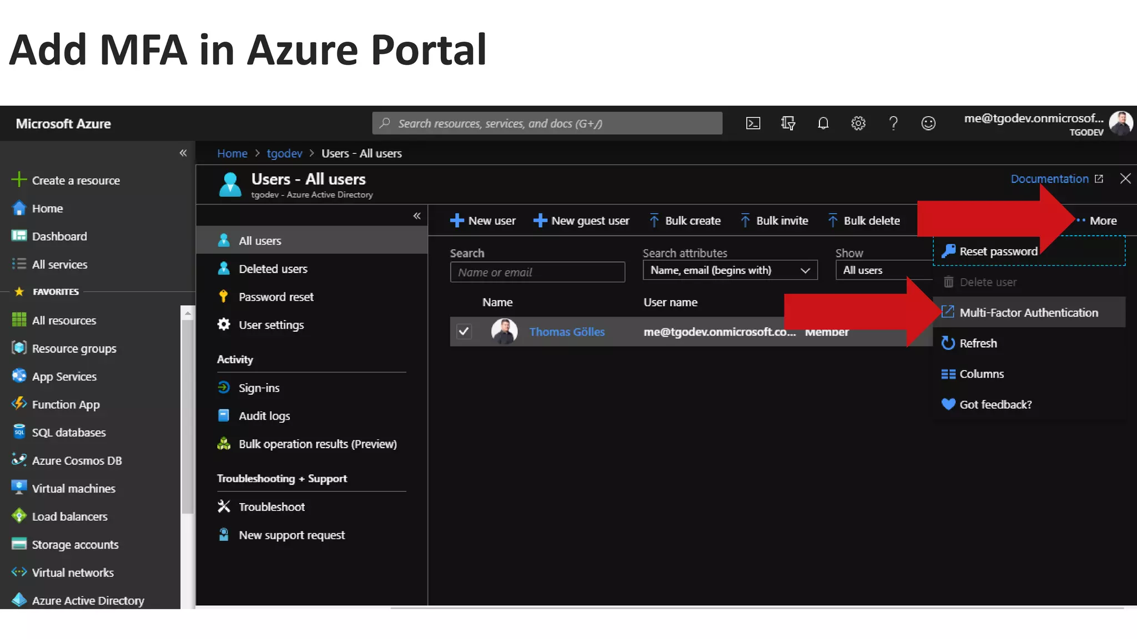Click the App Services globe icon
This screenshot has height=639, width=1137.
(19, 376)
